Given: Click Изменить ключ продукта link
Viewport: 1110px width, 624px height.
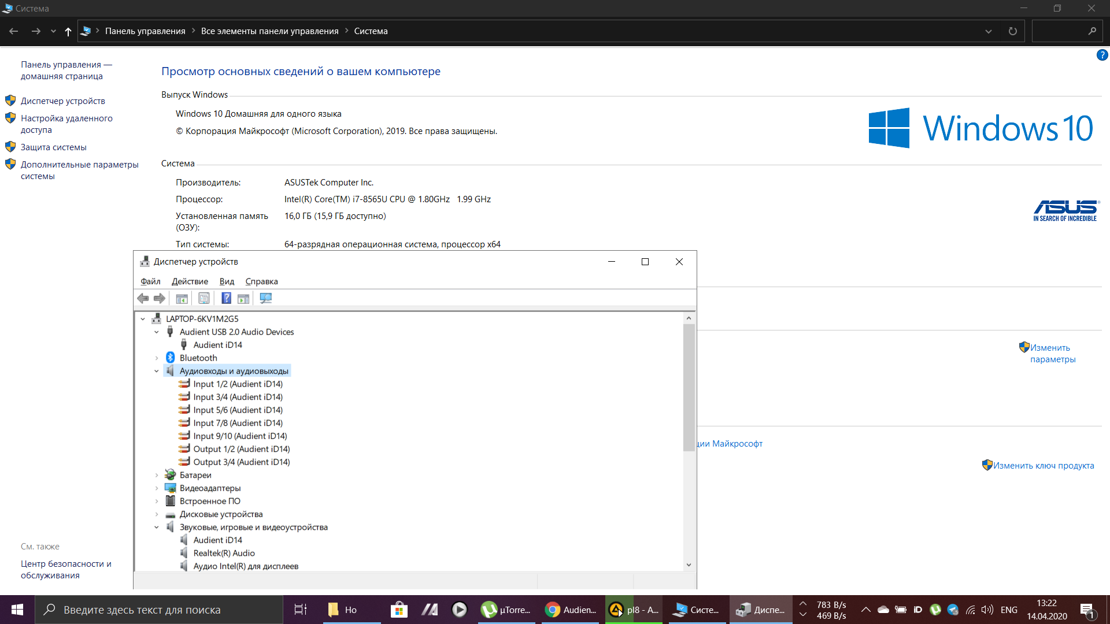Looking at the screenshot, I should (1044, 466).
